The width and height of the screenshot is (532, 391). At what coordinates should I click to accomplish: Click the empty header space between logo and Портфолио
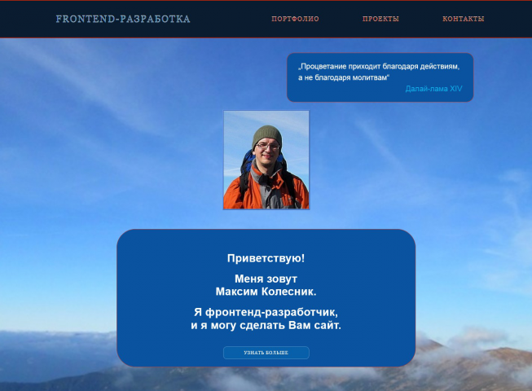click(231, 19)
